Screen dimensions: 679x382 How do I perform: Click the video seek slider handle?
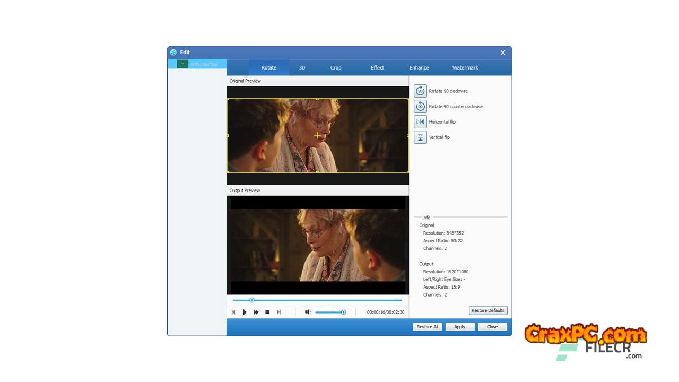252,300
